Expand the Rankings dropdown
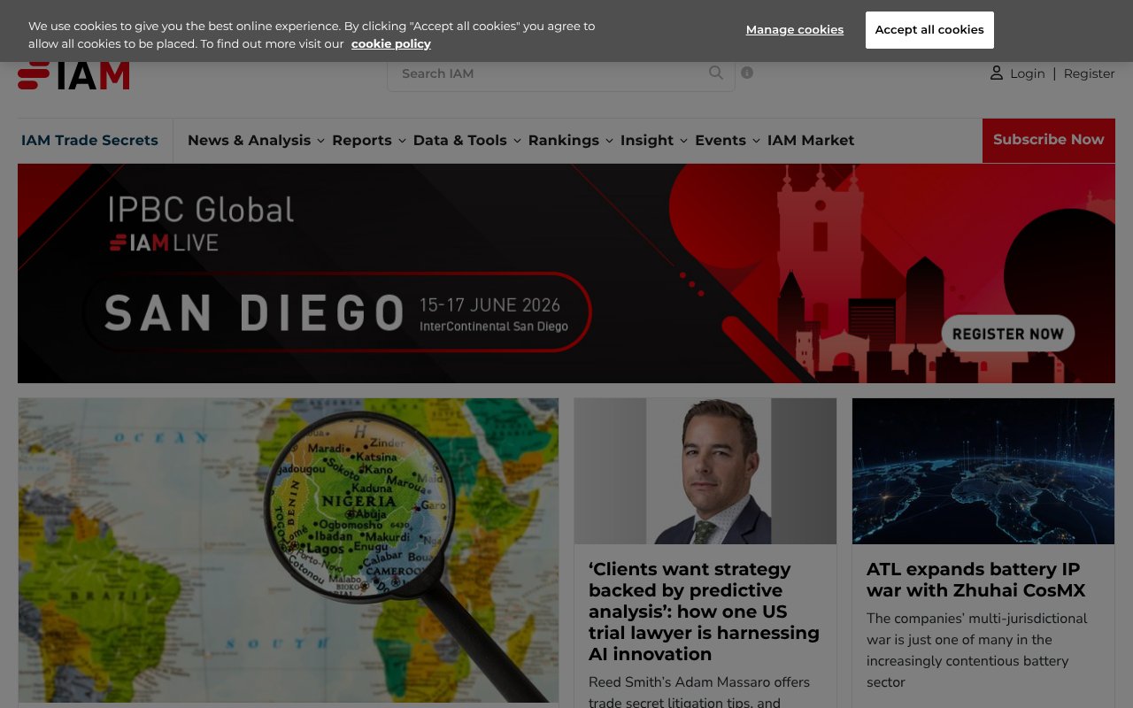 [x=564, y=140]
